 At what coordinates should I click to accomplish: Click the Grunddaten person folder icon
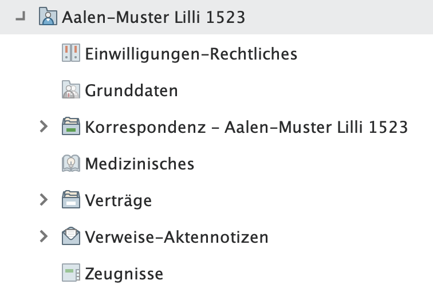(x=70, y=90)
